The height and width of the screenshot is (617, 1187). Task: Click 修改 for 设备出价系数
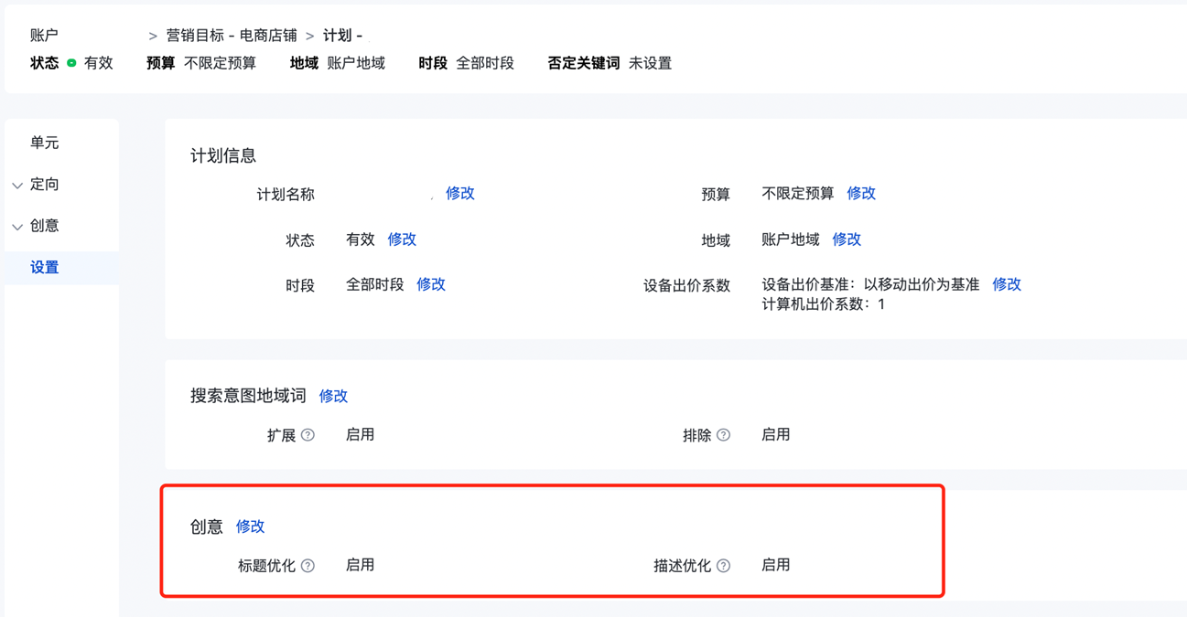click(1007, 284)
